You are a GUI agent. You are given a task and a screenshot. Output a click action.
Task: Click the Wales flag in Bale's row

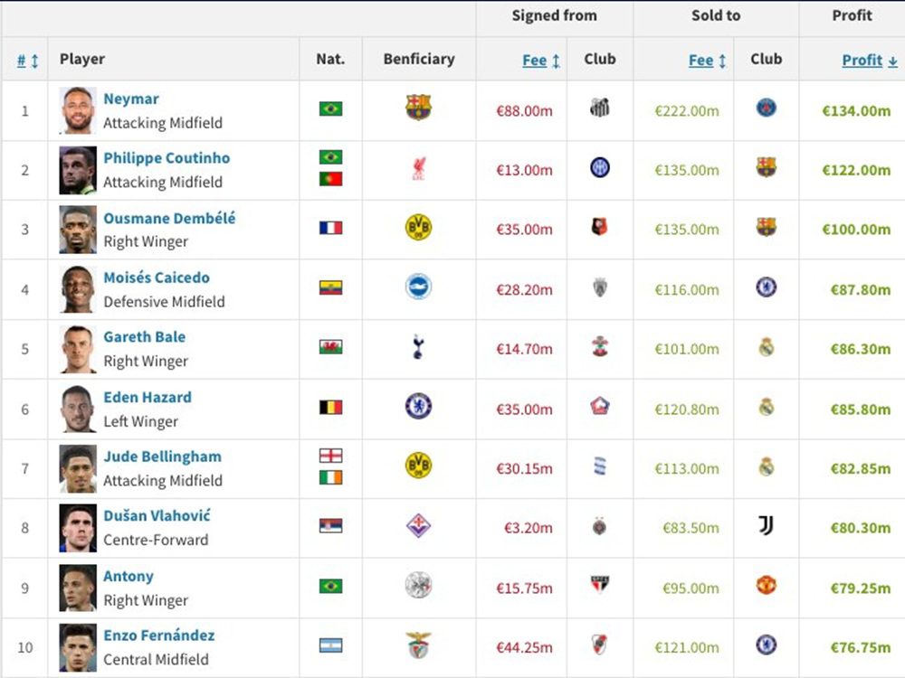(330, 347)
